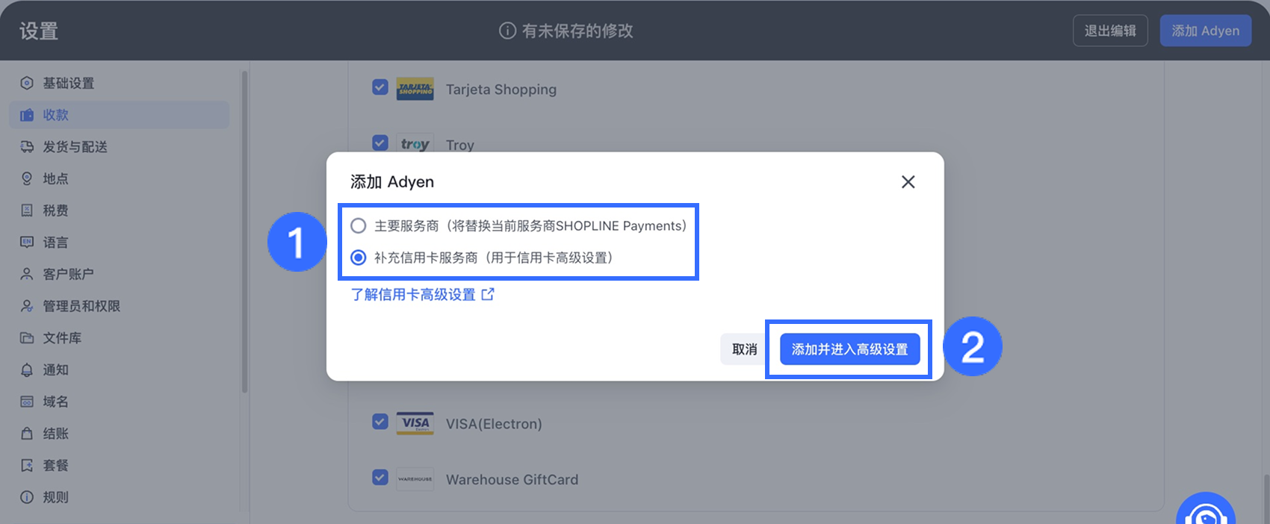This screenshot has height=524, width=1270.
Task: Uncheck the Tarjeta Shopping checkbox
Action: coord(380,87)
